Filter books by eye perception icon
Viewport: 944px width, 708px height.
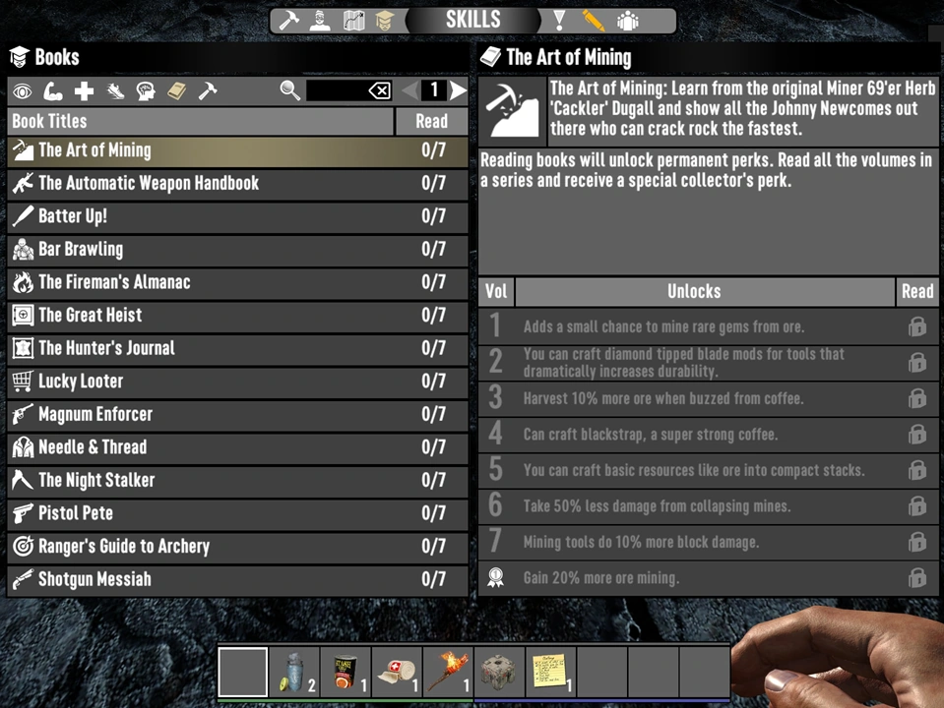23,91
